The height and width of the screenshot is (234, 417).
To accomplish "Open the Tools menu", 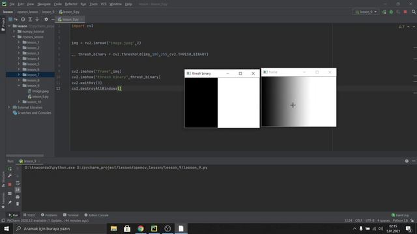I will pos(93,5).
